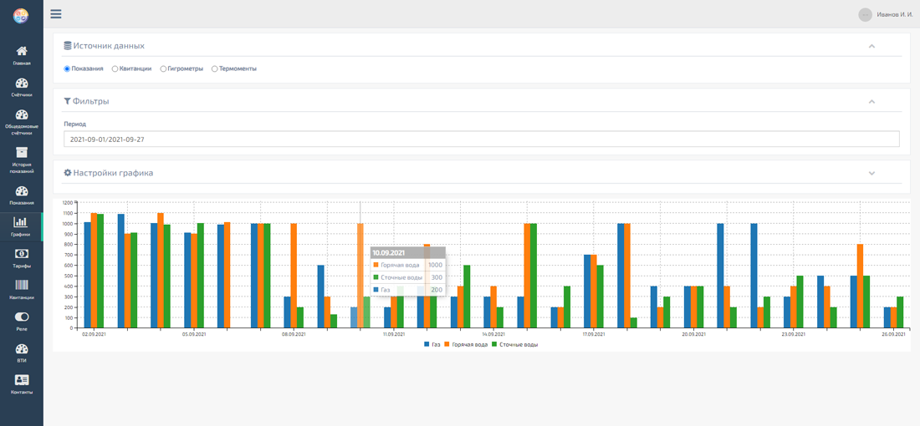Open the Контакты address card icon
Screen dimensions: 920x426
(x=22, y=381)
